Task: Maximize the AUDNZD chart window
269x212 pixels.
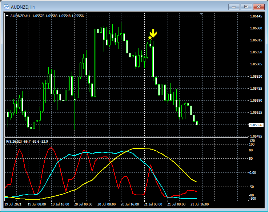Action: (246, 7)
